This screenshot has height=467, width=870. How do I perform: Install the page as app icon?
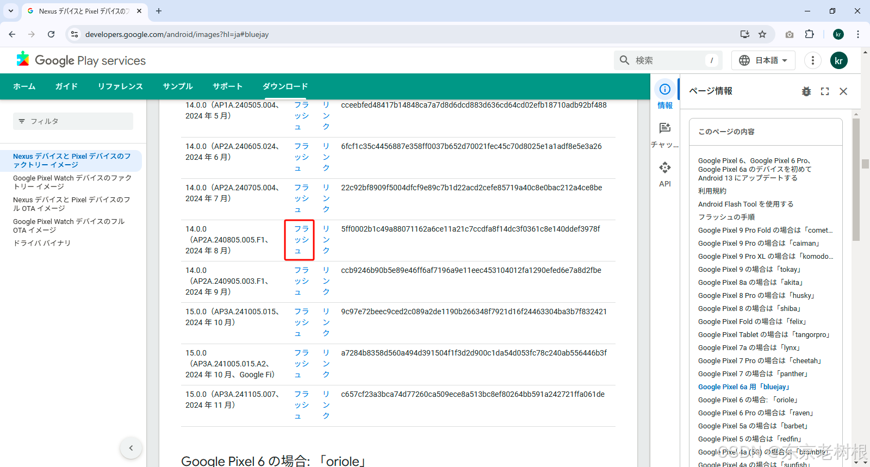[x=745, y=34]
